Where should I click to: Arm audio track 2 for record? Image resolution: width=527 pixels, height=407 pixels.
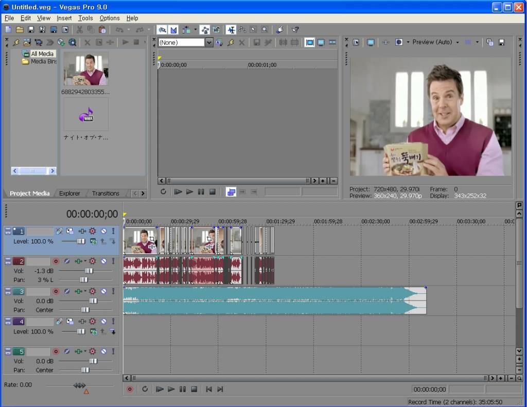click(x=56, y=261)
